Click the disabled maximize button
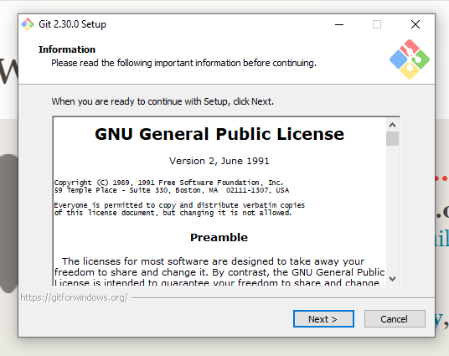449x356 pixels. (x=377, y=24)
